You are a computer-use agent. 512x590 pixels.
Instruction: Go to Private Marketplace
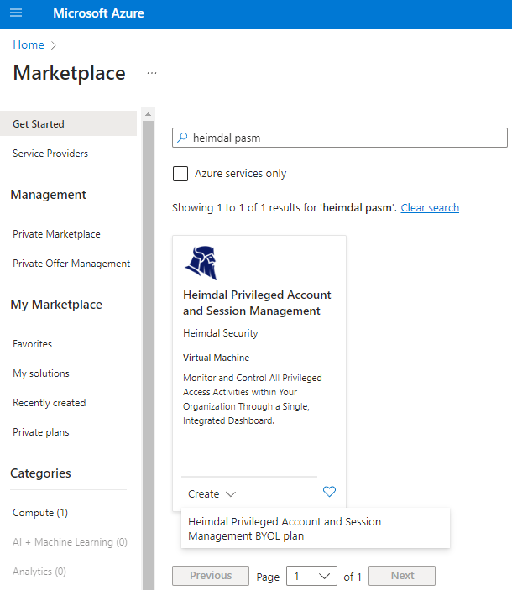pyautogui.click(x=56, y=234)
